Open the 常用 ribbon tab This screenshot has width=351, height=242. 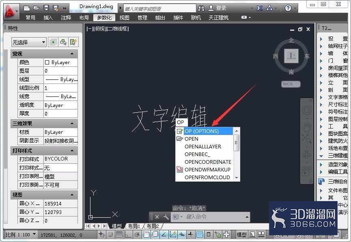[x=30, y=18]
